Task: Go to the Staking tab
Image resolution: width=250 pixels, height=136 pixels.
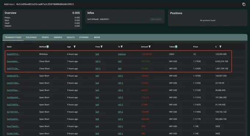Action: point(84,37)
